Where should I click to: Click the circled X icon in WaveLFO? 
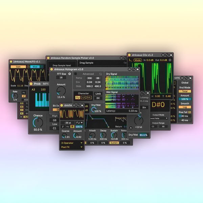pos(28,67)
